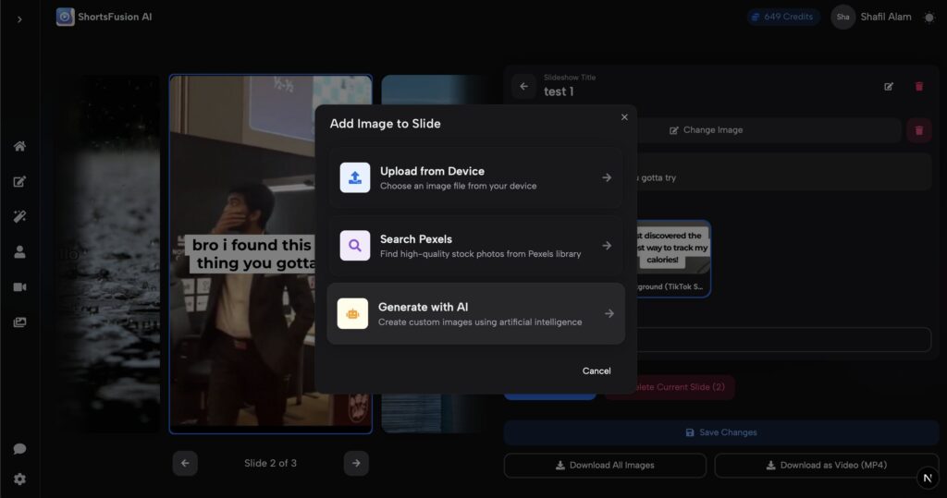This screenshot has width=947, height=498.
Task: Open the ShortsFusion AI logo
Action: (104, 17)
